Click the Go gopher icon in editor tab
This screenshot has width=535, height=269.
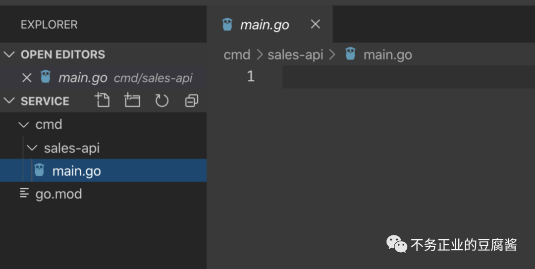coord(227,25)
